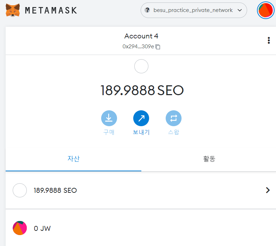Screen dimensions: 276x246
Task: Switch to the 자산 (Assets) tab
Action: [73, 159]
